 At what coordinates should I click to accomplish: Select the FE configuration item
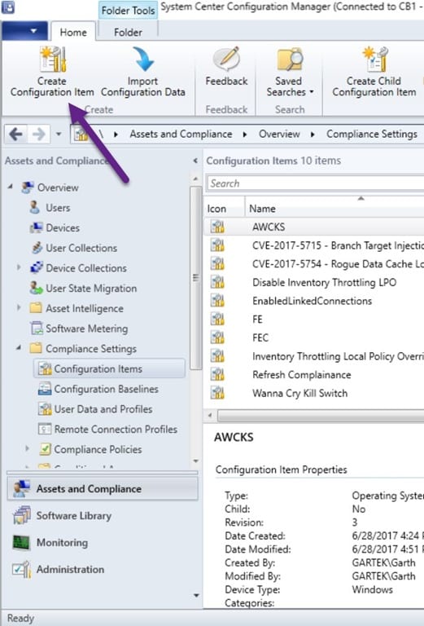click(314, 319)
